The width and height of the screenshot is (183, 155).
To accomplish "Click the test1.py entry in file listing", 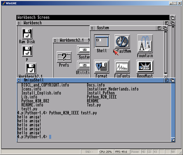I will (x=29, y=109).
